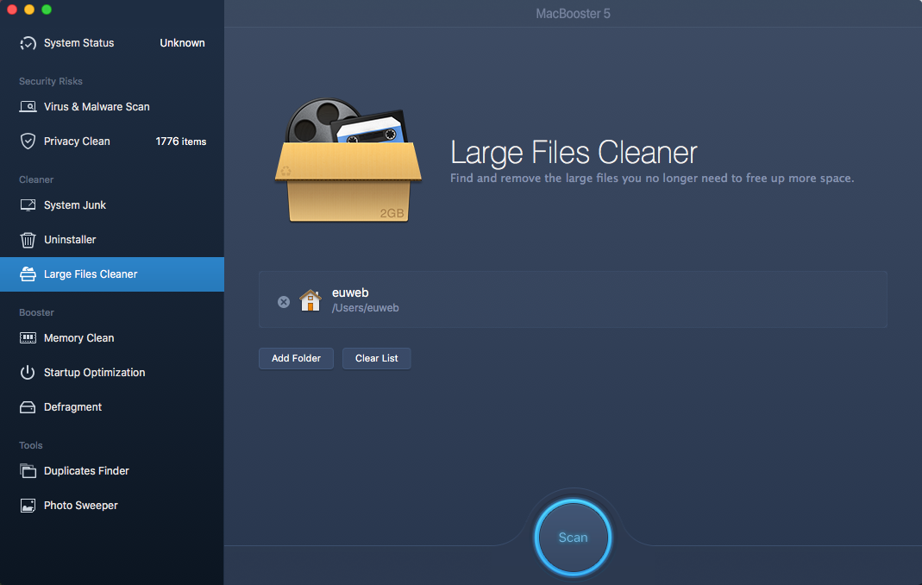Click the Duplicates Finder folders icon

(x=28, y=471)
